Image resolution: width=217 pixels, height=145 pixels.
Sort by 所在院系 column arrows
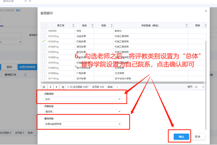[x=186, y=25]
